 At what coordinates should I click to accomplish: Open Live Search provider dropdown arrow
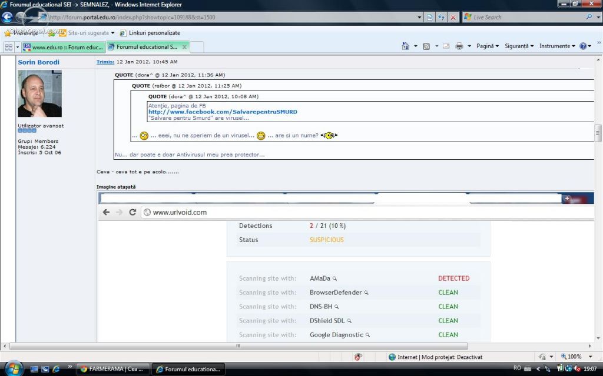click(x=598, y=17)
